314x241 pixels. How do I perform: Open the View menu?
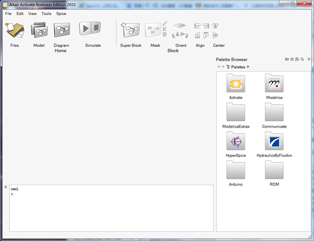click(x=32, y=14)
